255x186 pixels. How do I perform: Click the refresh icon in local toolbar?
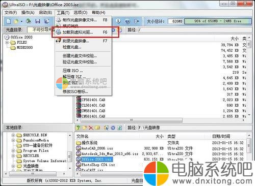point(120,128)
